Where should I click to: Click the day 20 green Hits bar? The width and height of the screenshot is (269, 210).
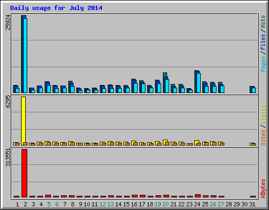tap(164, 75)
